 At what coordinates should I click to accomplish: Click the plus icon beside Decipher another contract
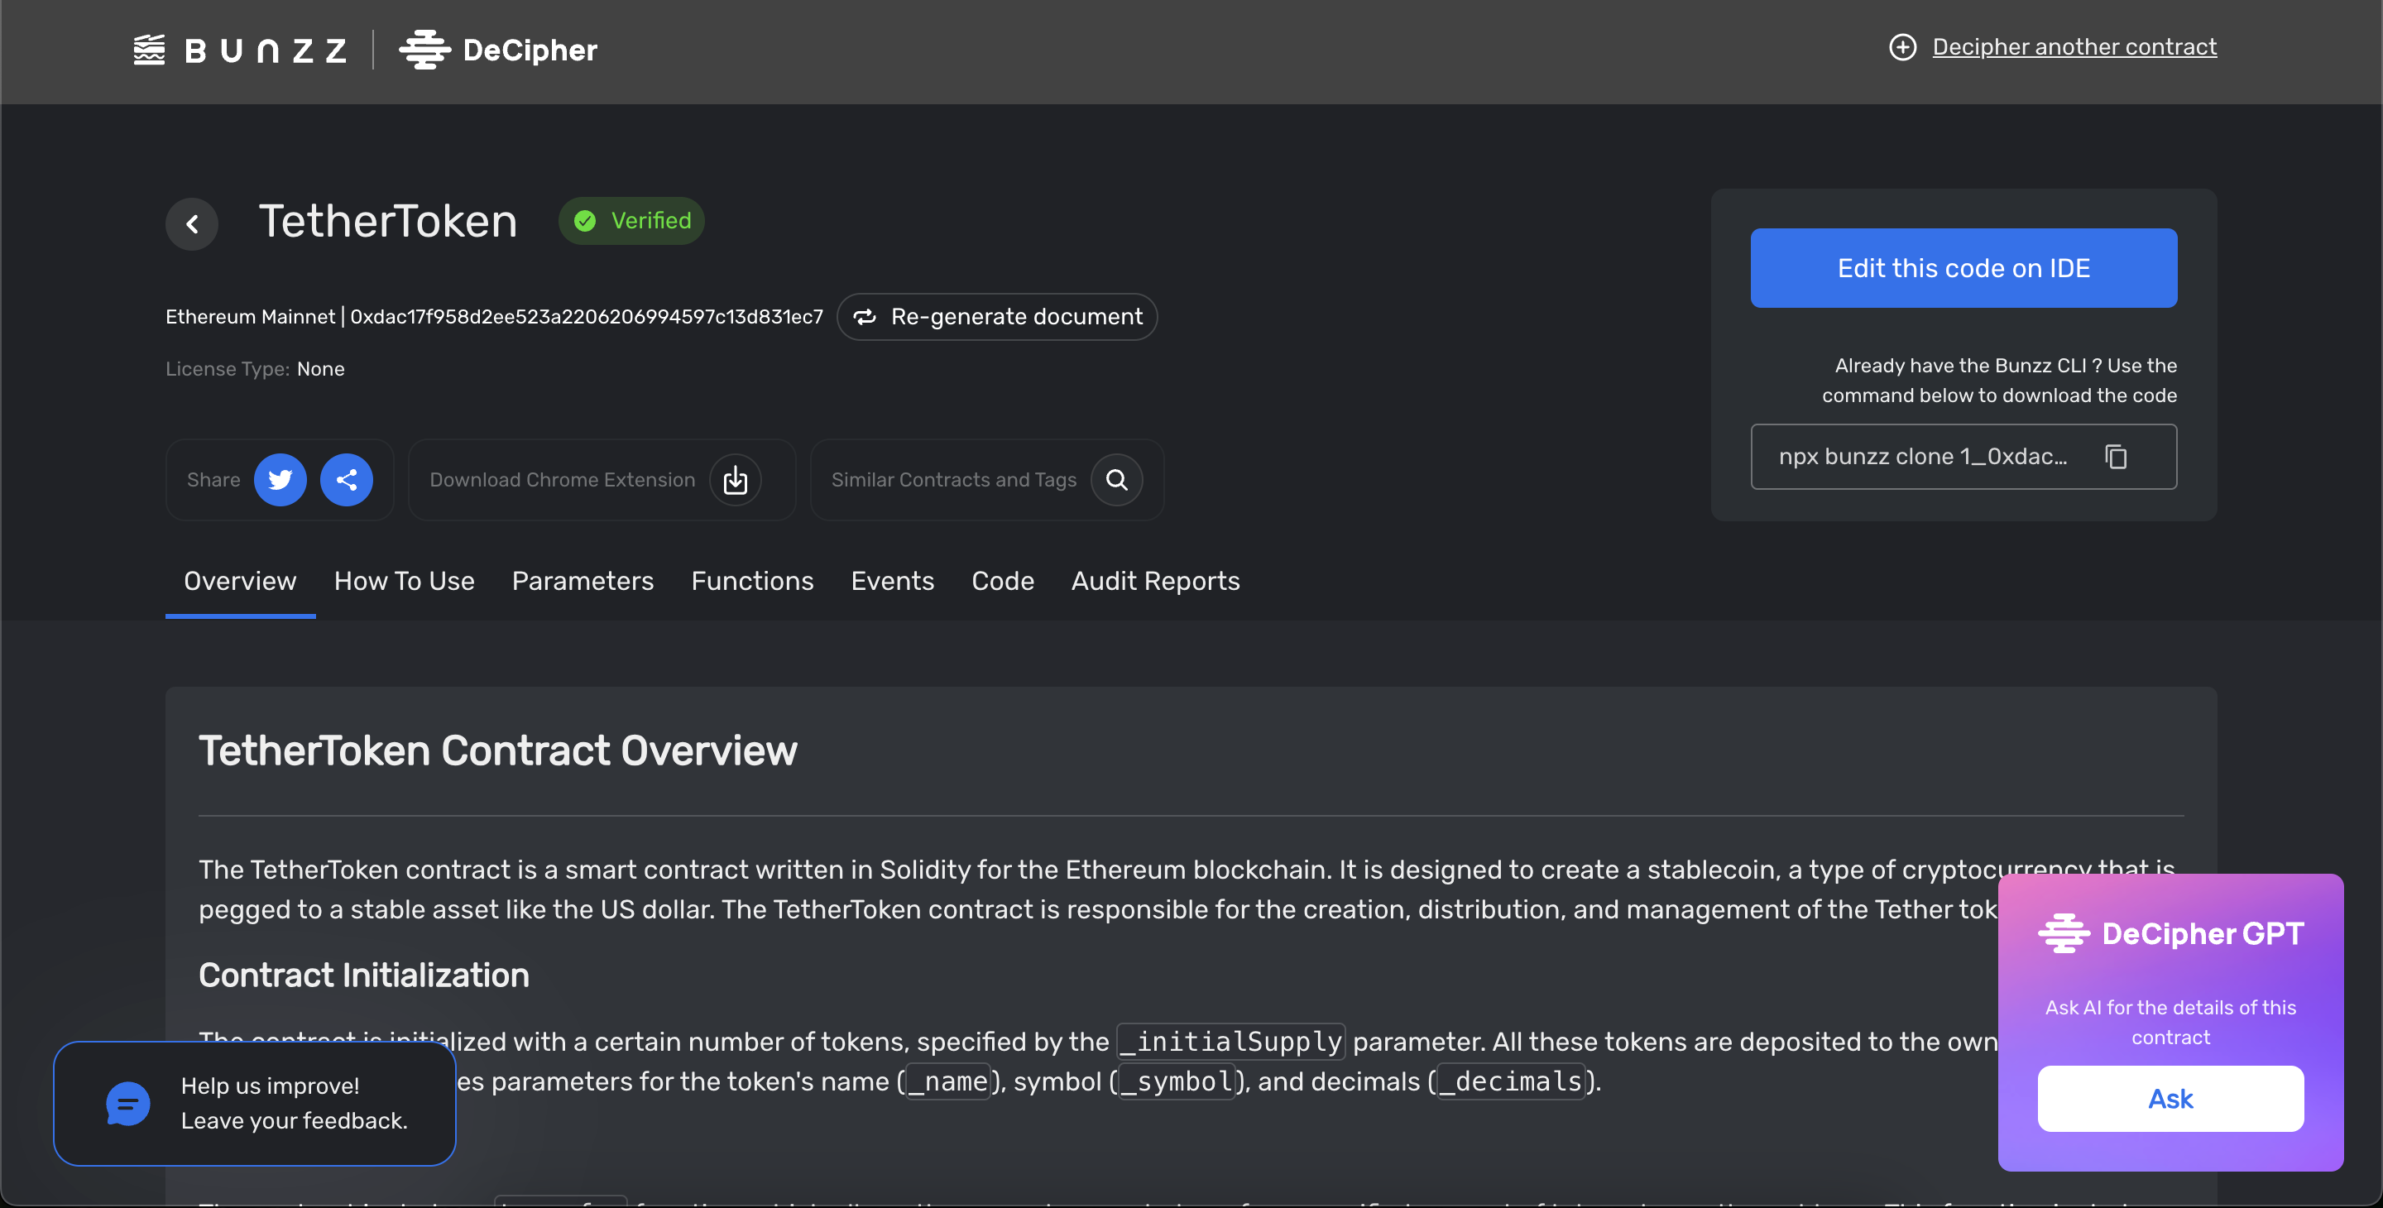[x=1902, y=47]
